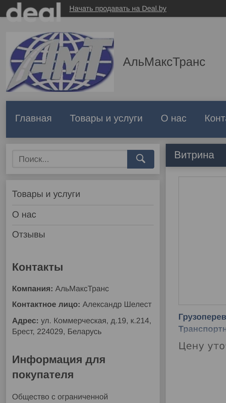Select the Витрина tab
This screenshot has width=226, height=403.
(x=194, y=155)
